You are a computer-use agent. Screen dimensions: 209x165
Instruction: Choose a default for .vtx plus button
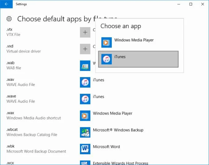85,32
